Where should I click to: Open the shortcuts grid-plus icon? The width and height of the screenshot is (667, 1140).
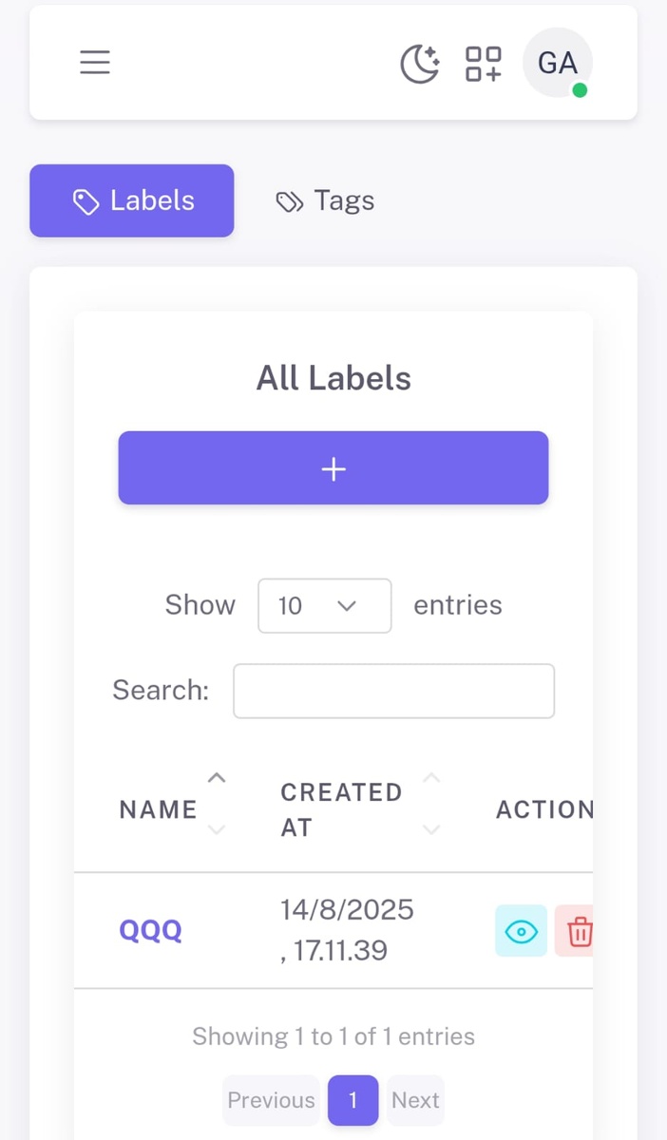click(483, 64)
